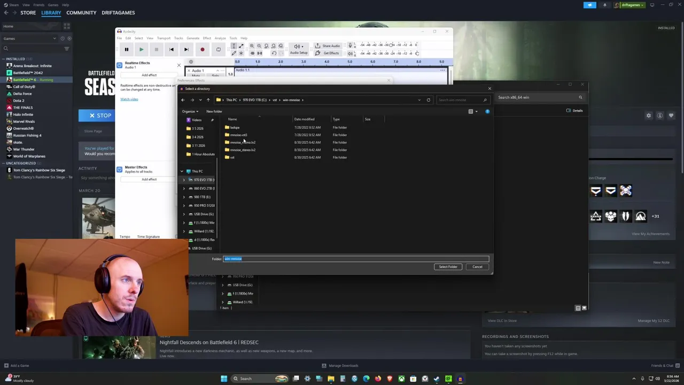
Task: Click Trim audio outside selection icon
Action: [252, 53]
